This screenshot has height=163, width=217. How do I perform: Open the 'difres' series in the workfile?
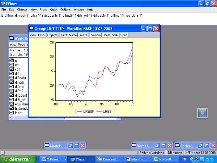tap(20, 87)
